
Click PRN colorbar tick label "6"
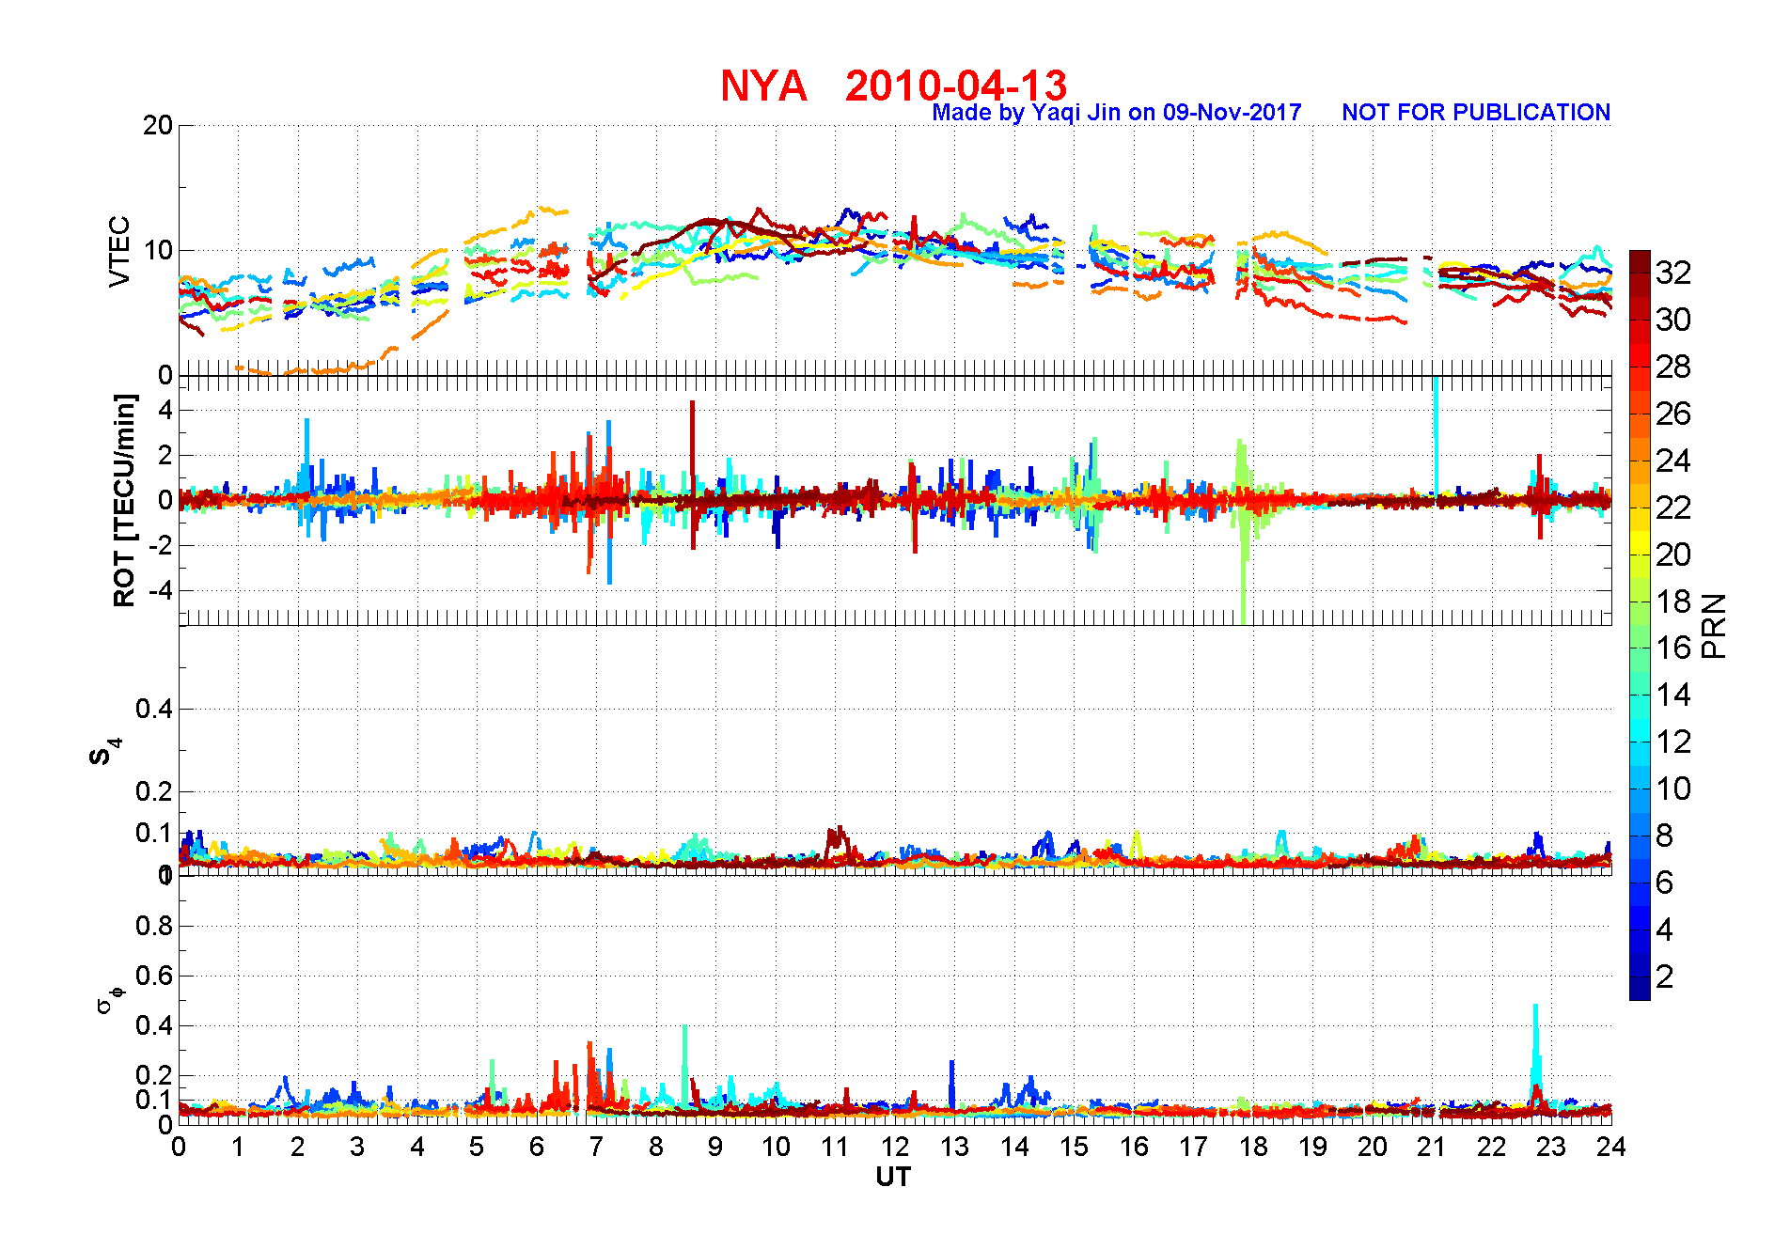point(1665,883)
